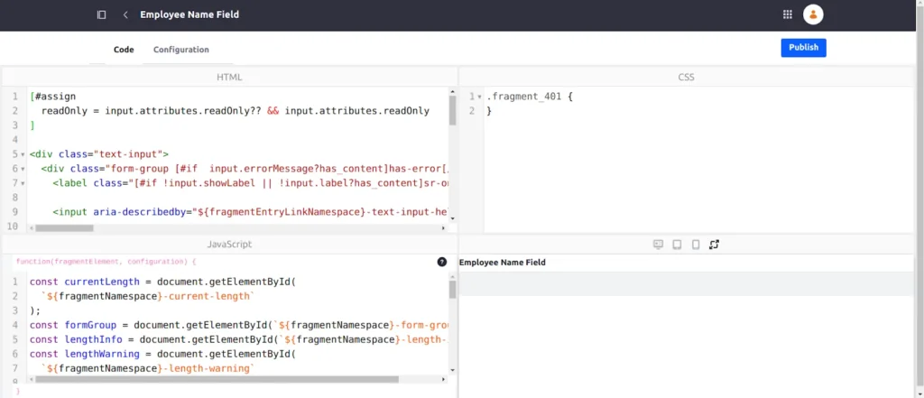Image resolution: width=924 pixels, height=398 pixels.
Task: Click HTML editor horizontal scrollbar thumb
Action: click(65, 227)
